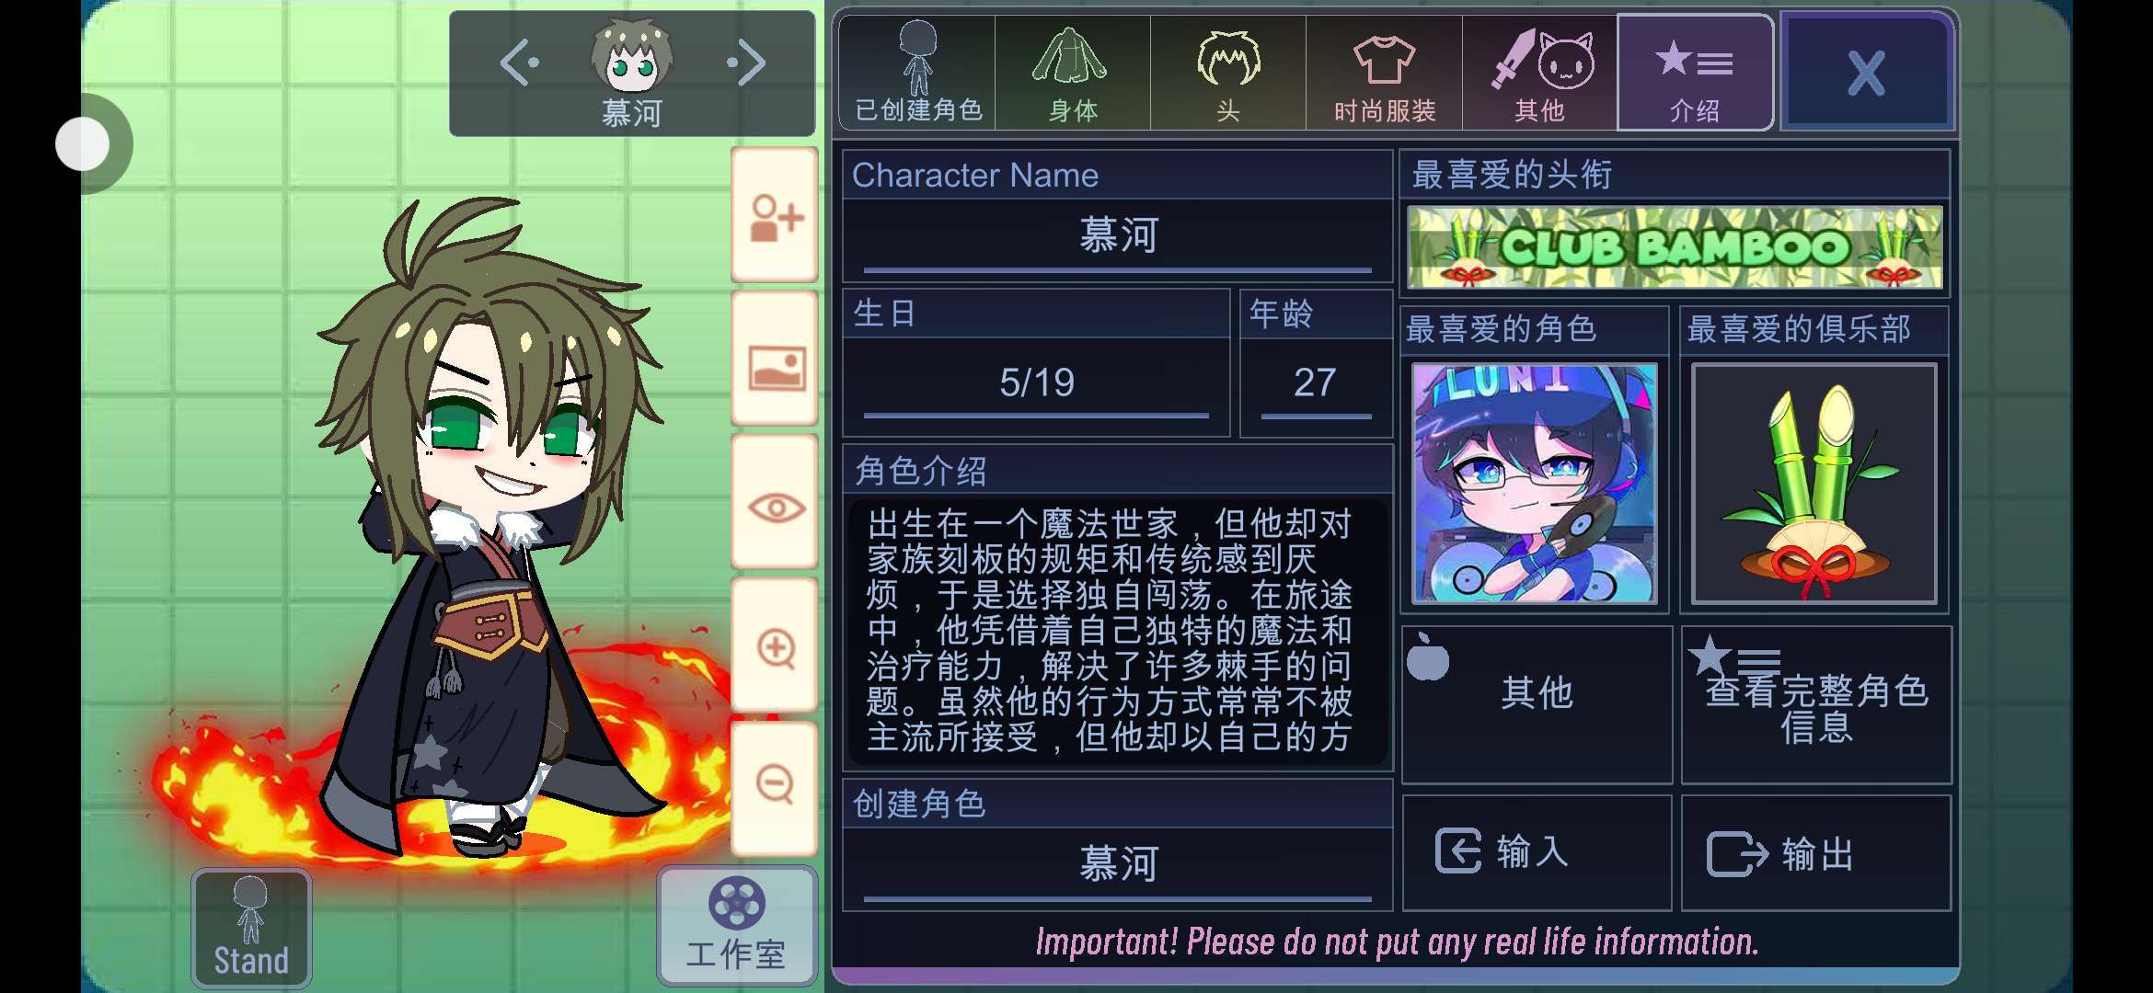Click the 输出 export button
The width and height of the screenshot is (2153, 993).
pyautogui.click(x=1816, y=852)
